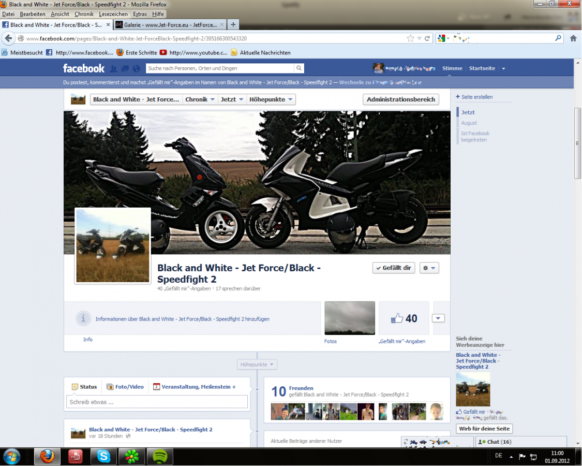Close the Black and White Facebook tab
582x466 pixels.
108,24
